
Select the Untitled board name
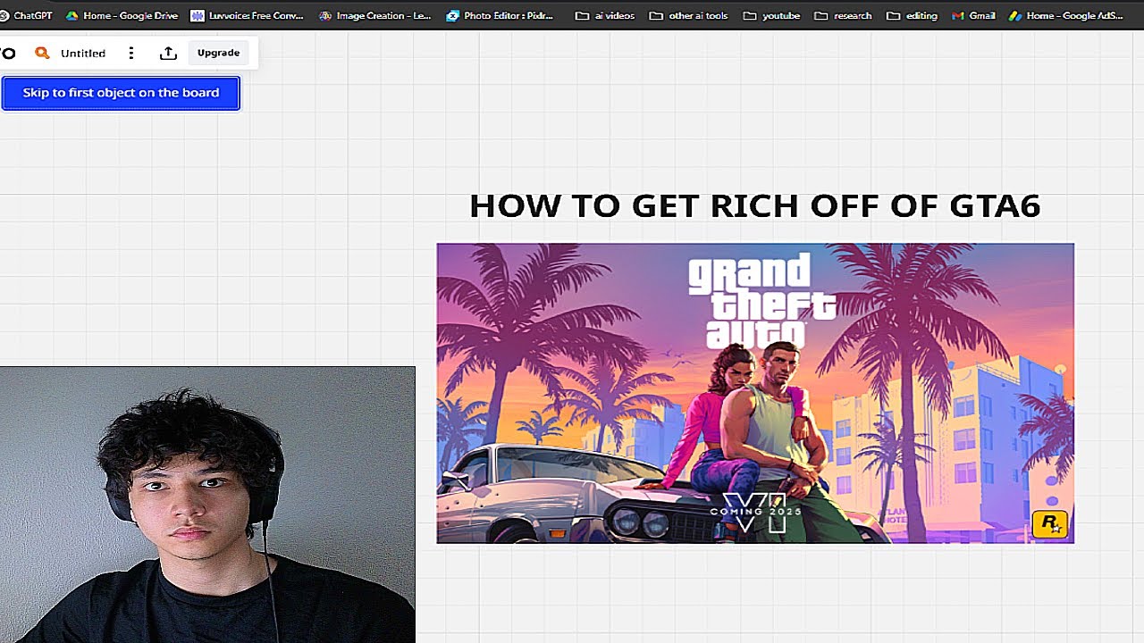tap(83, 54)
